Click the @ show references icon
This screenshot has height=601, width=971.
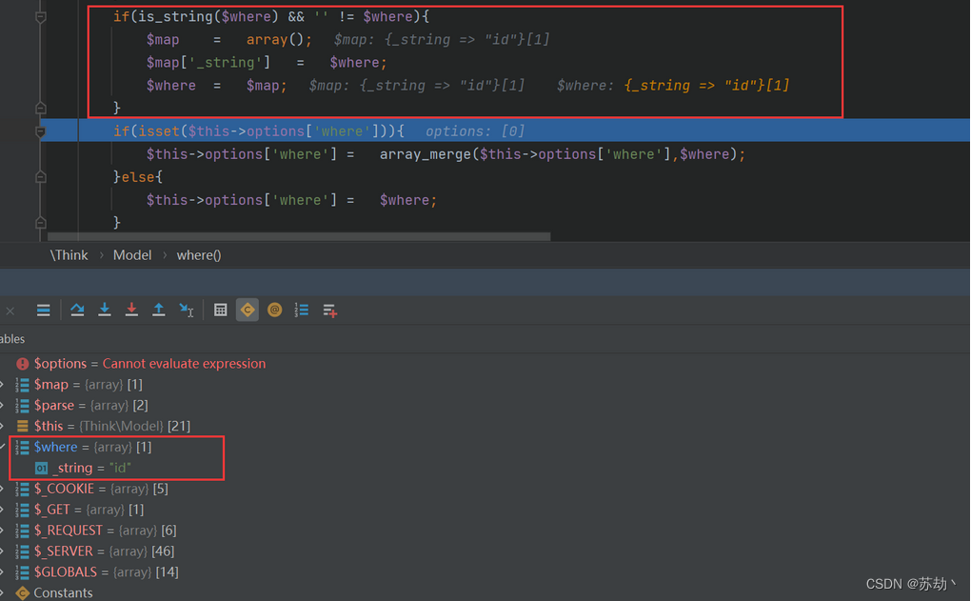[274, 310]
